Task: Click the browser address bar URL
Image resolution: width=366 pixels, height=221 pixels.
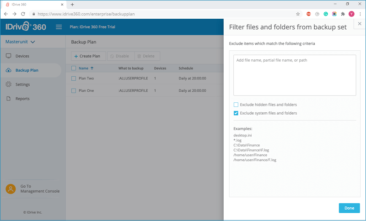Action: coord(86,14)
